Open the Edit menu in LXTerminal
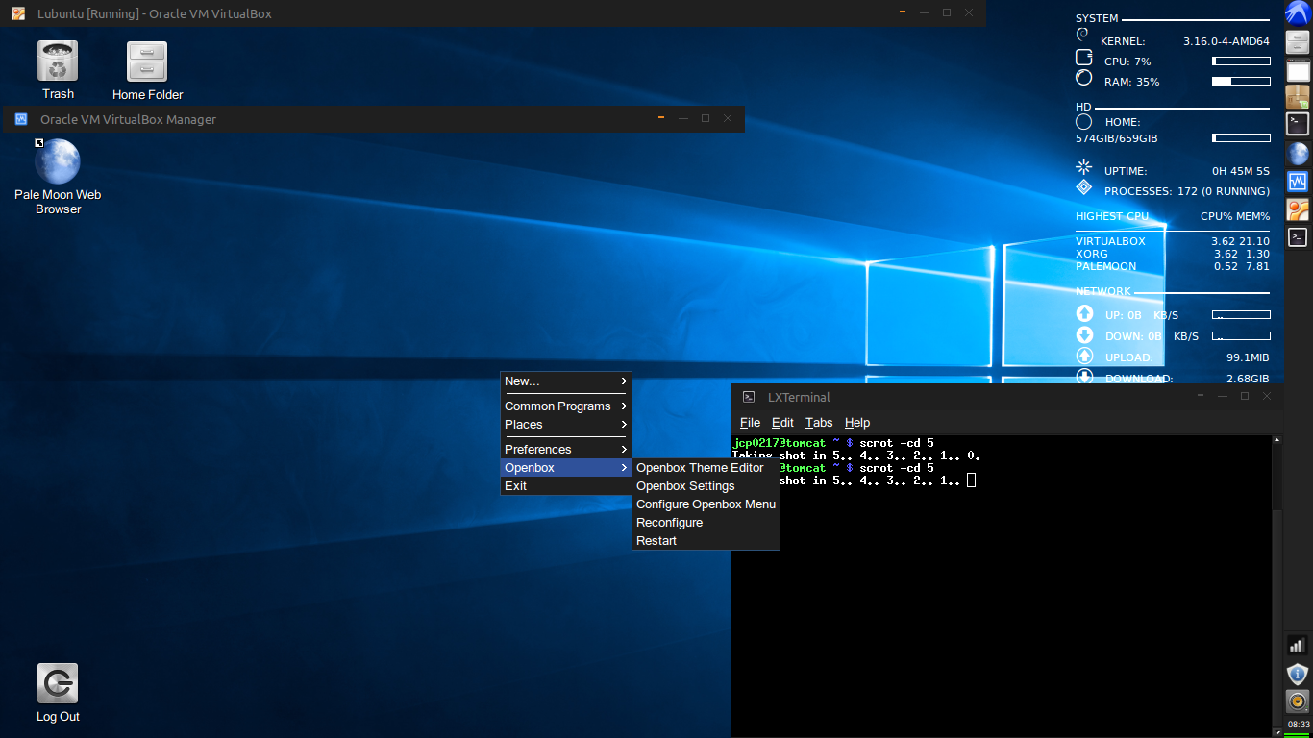Viewport: 1313px width, 738px height. point(782,423)
